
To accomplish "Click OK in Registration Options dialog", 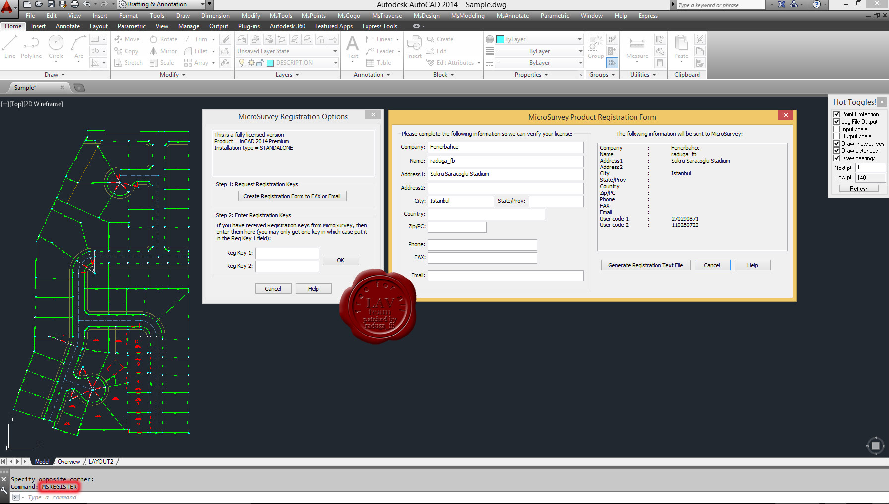I will tap(341, 260).
